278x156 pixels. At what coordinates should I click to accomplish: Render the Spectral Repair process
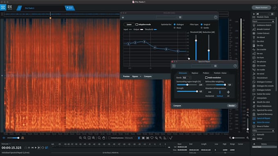[231, 105]
